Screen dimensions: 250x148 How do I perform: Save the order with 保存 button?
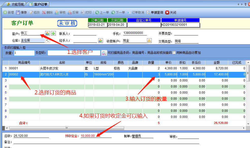[21, 12]
